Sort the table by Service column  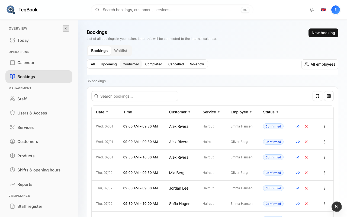coord(211,112)
